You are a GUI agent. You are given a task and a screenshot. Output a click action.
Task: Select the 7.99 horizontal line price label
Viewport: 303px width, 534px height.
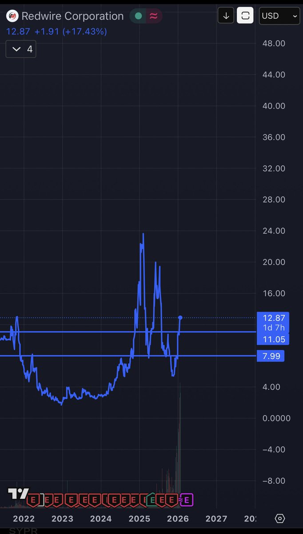click(271, 356)
